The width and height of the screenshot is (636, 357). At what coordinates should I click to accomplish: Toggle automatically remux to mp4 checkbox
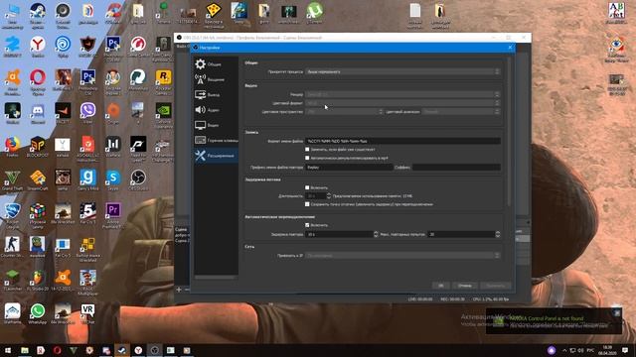pos(307,158)
